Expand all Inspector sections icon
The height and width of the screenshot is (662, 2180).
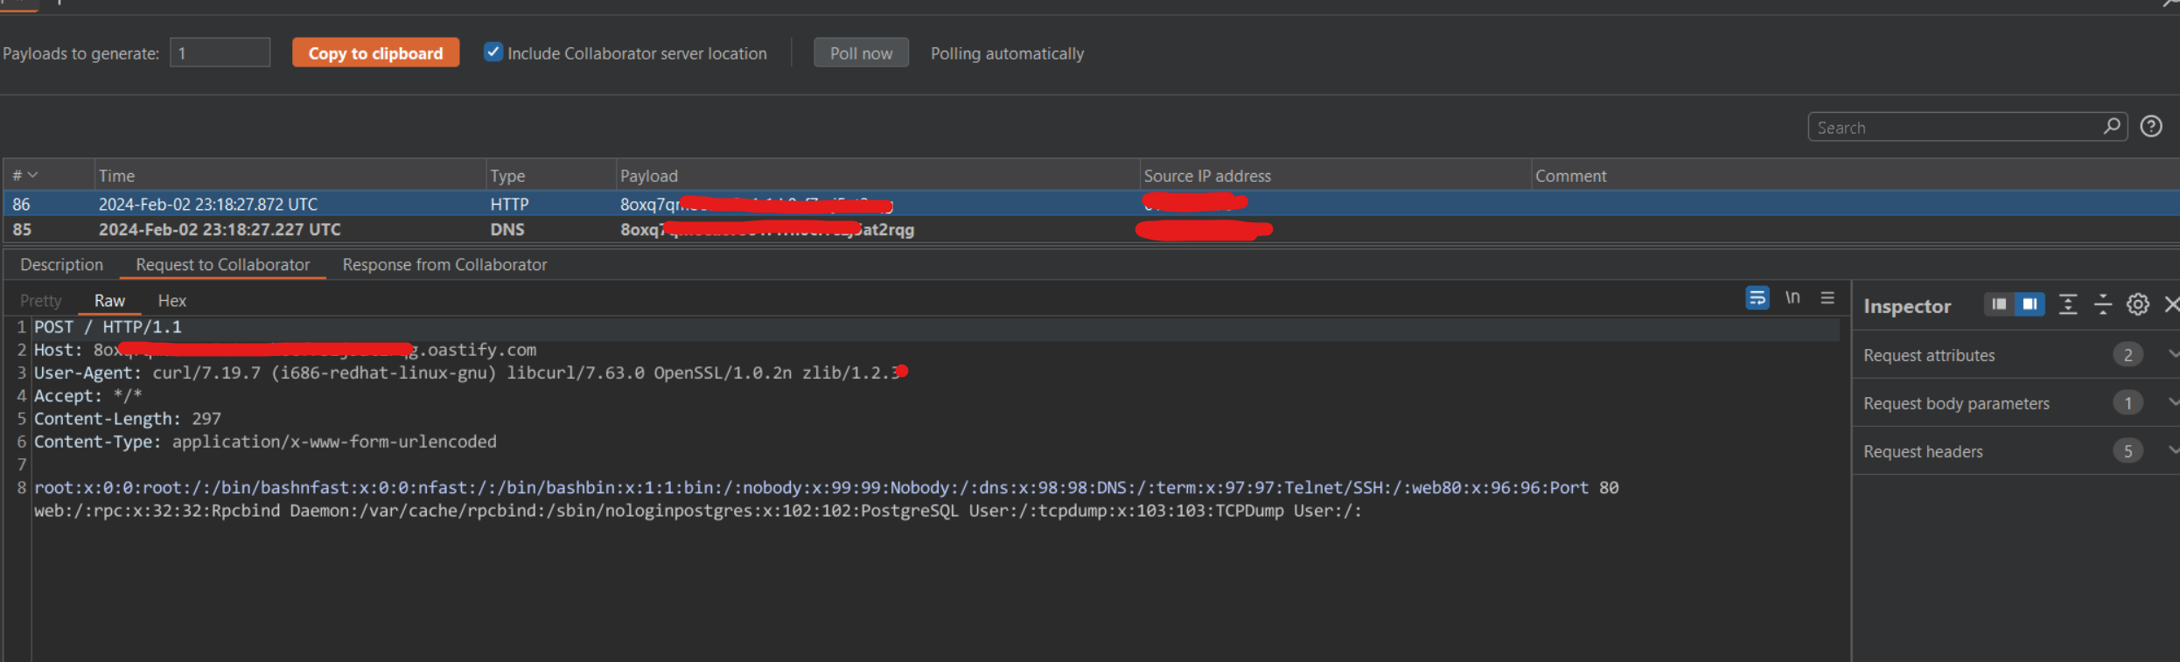[x=2068, y=304]
